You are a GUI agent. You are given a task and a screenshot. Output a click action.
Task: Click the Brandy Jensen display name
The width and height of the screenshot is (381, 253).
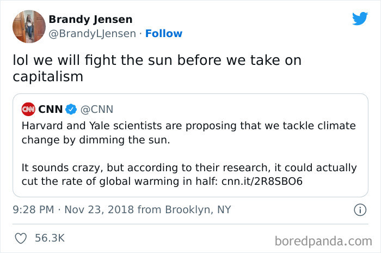(91, 20)
